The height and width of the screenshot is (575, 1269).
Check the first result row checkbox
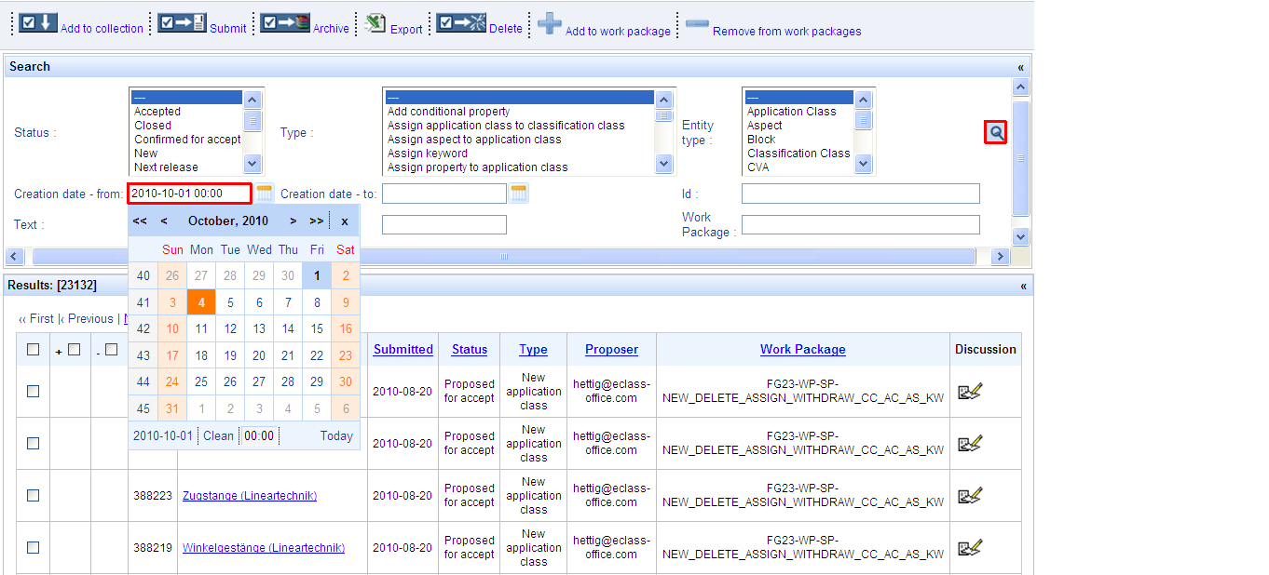(34, 392)
